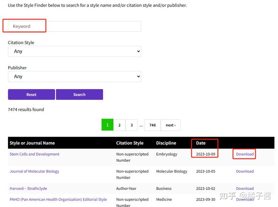Go to results page 2
Screen dimensions: 278x207
(x=119, y=125)
